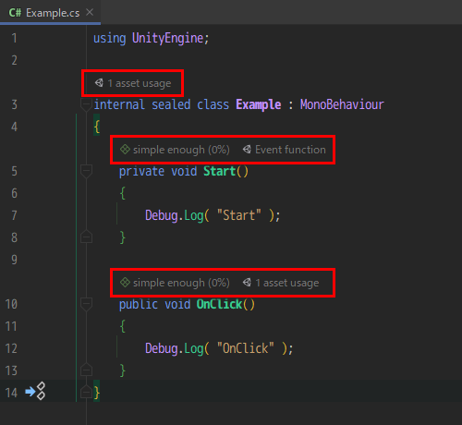
Task: Click MonoBehaviour base class name
Action: point(342,104)
